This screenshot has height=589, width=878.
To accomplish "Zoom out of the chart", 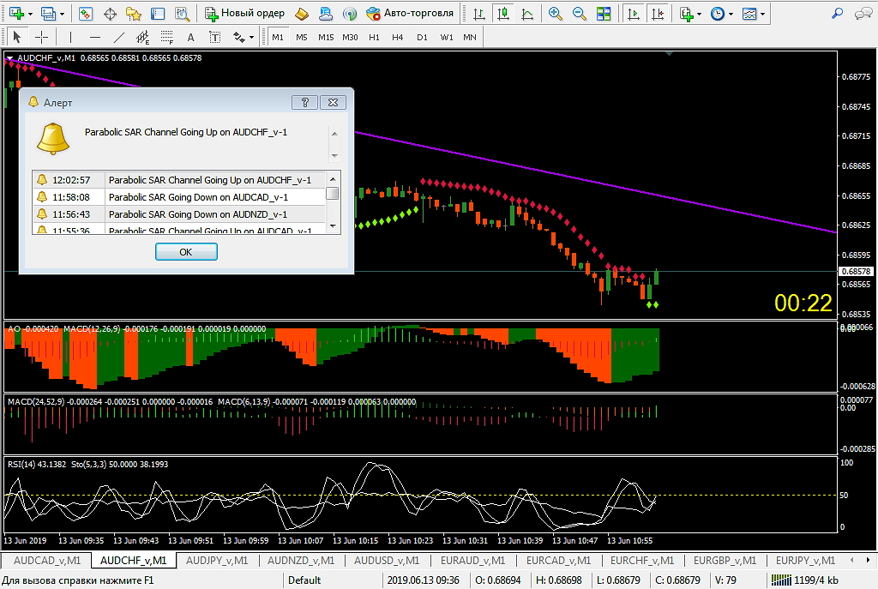I will point(579,14).
